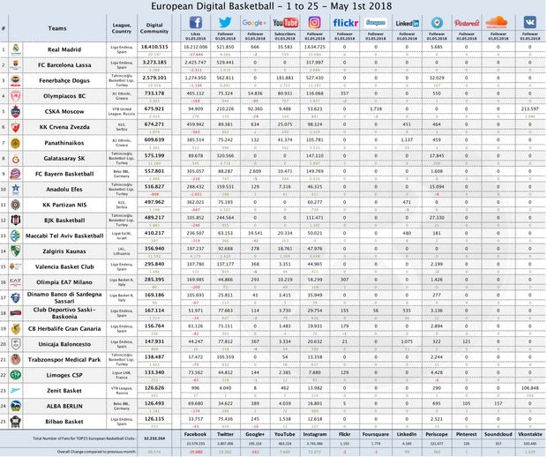Click the Instagram icon
Image resolution: width=547 pixels, height=457 pixels.
314,23
